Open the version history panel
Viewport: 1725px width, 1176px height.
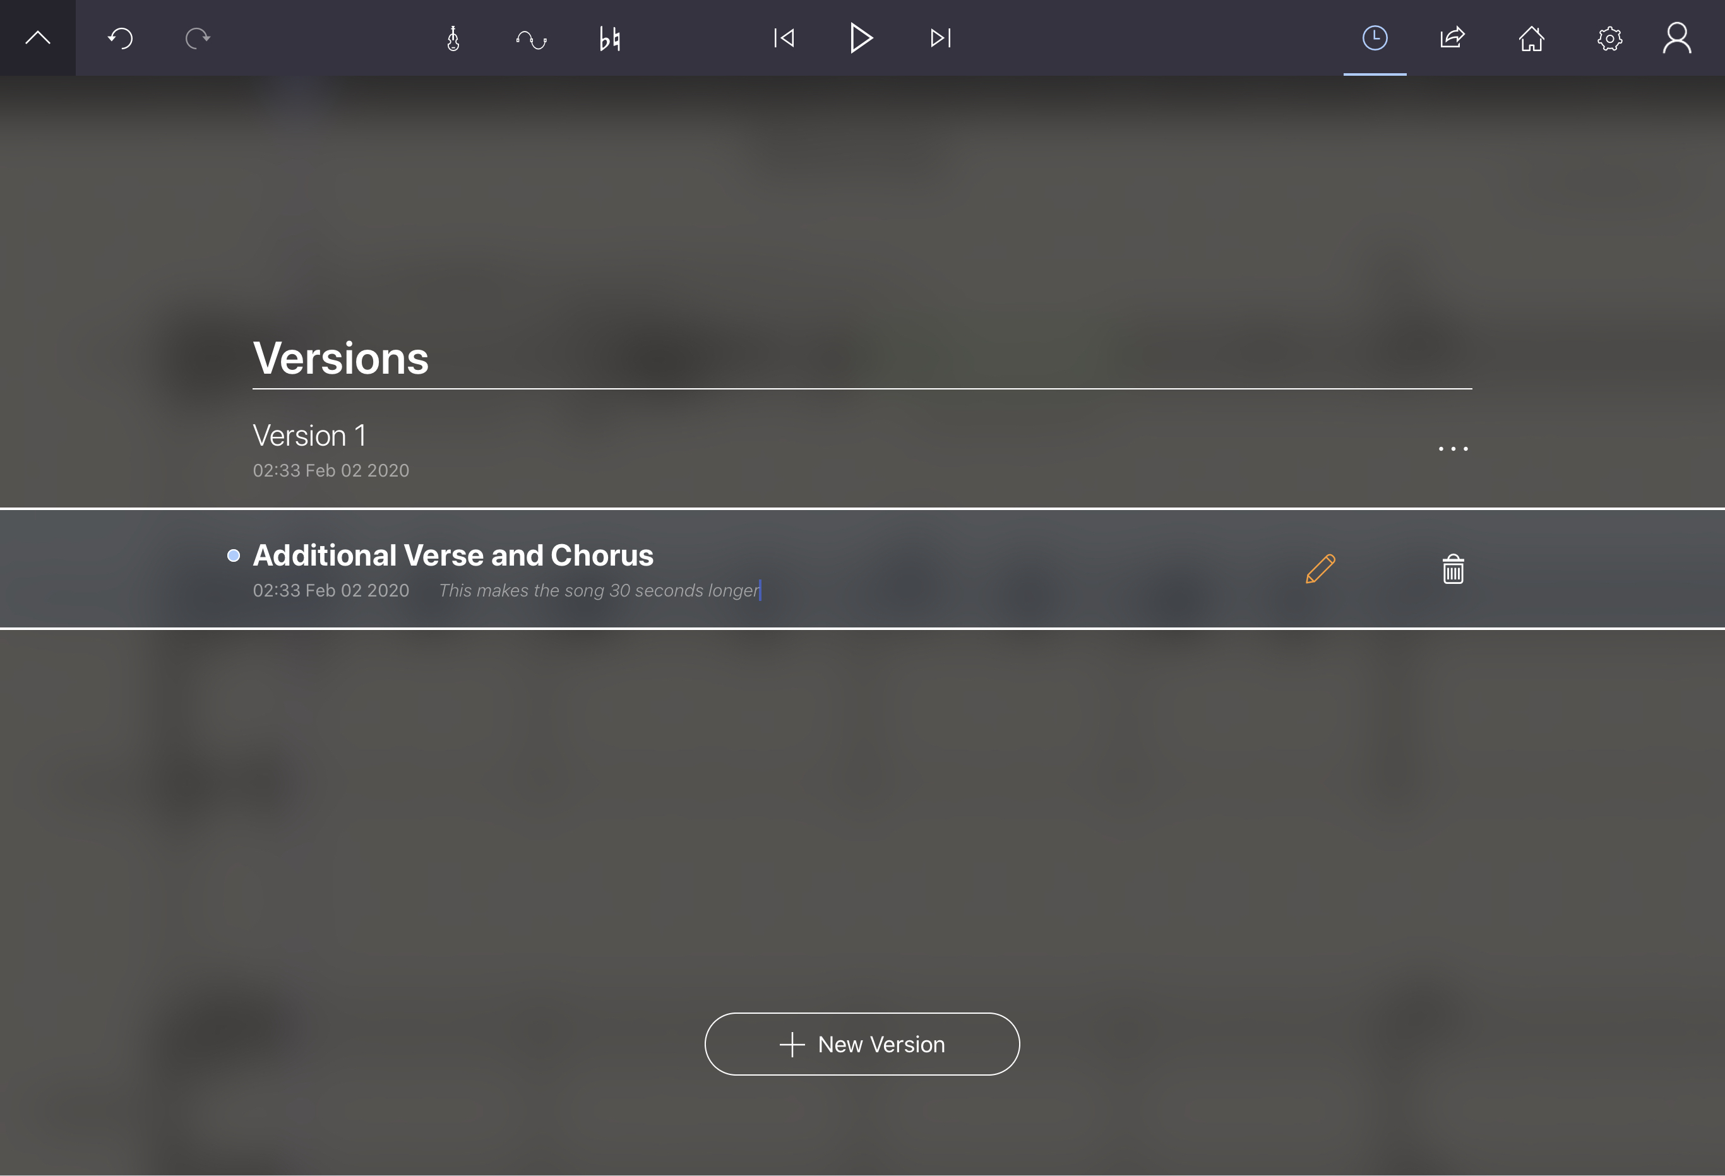point(1375,37)
